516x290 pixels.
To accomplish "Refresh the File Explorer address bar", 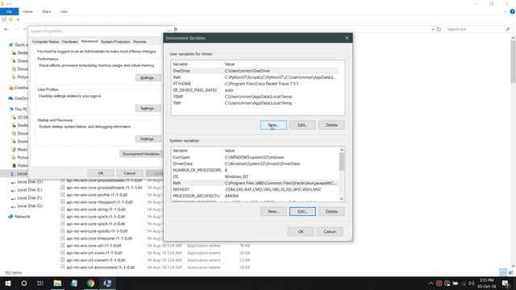I will (x=439, y=29).
